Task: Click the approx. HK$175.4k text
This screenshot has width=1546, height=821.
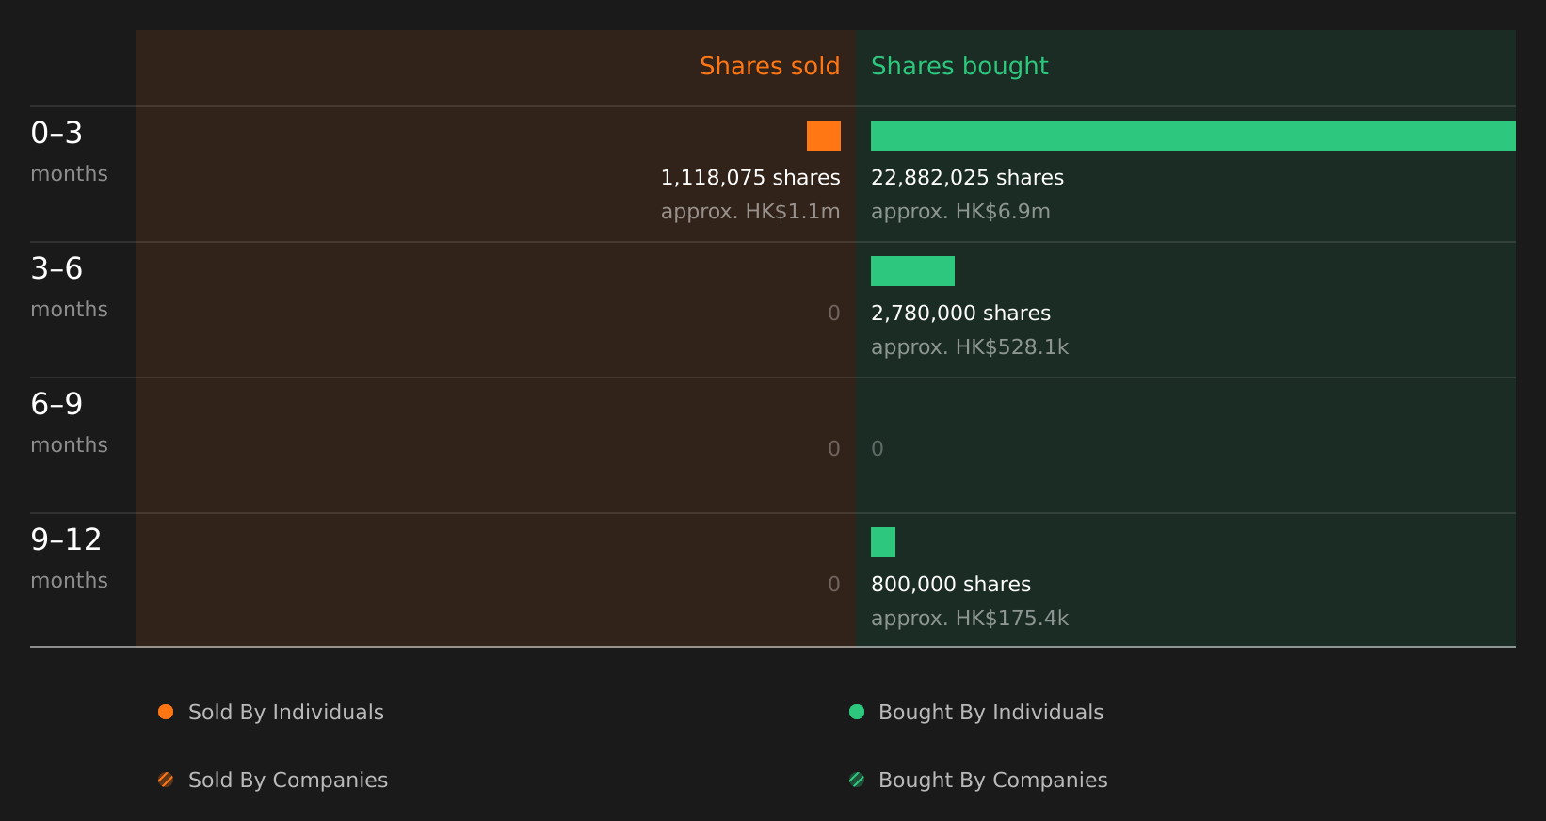Action: click(970, 619)
